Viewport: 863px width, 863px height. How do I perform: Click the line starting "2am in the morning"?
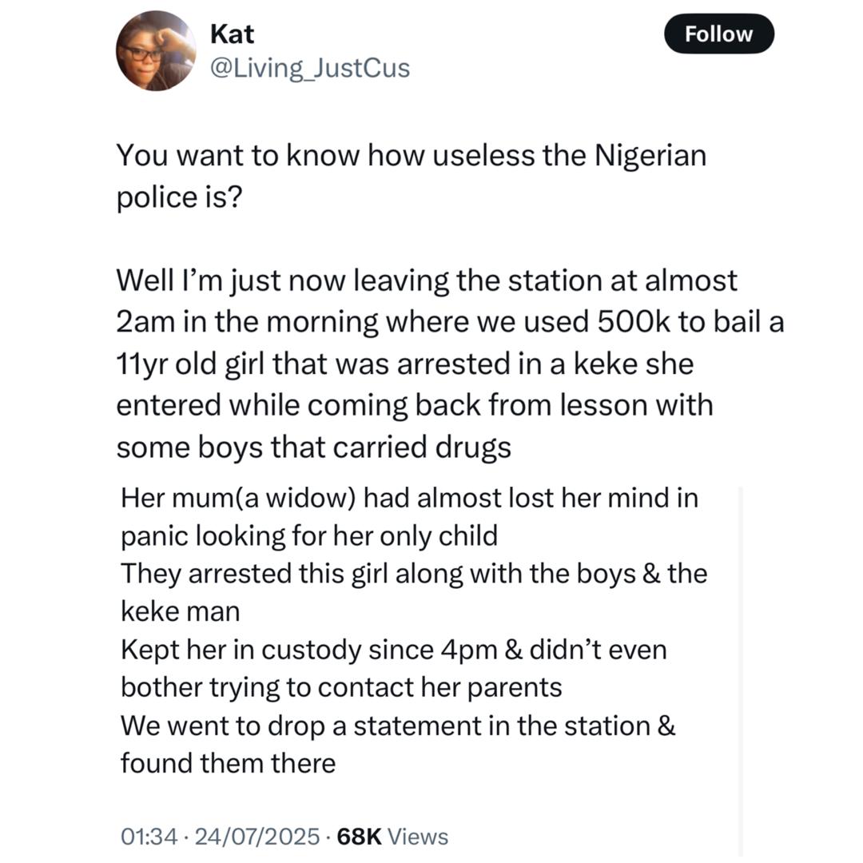point(451,322)
